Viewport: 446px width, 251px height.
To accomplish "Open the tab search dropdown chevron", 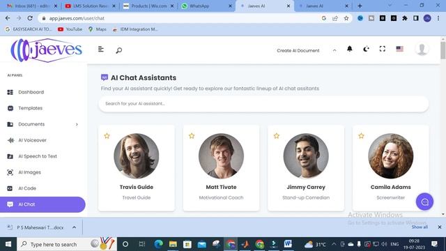I will 390,6.
